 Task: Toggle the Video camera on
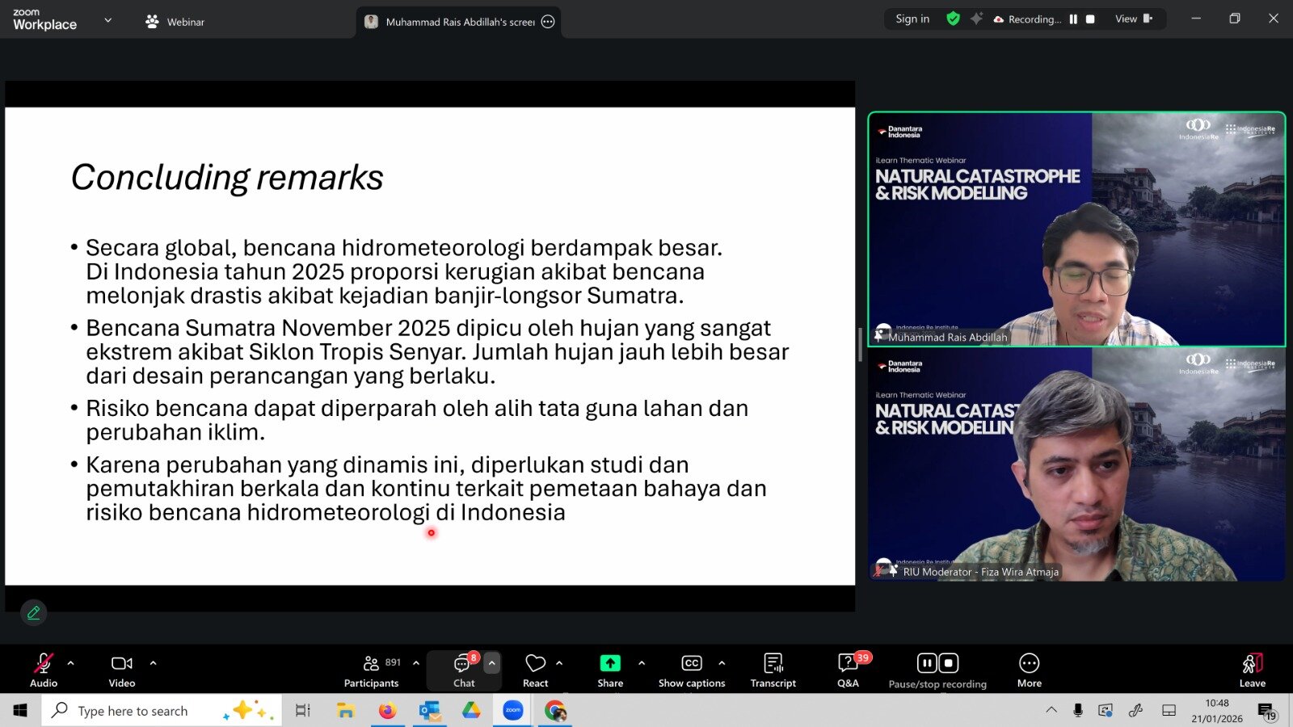[122, 670]
